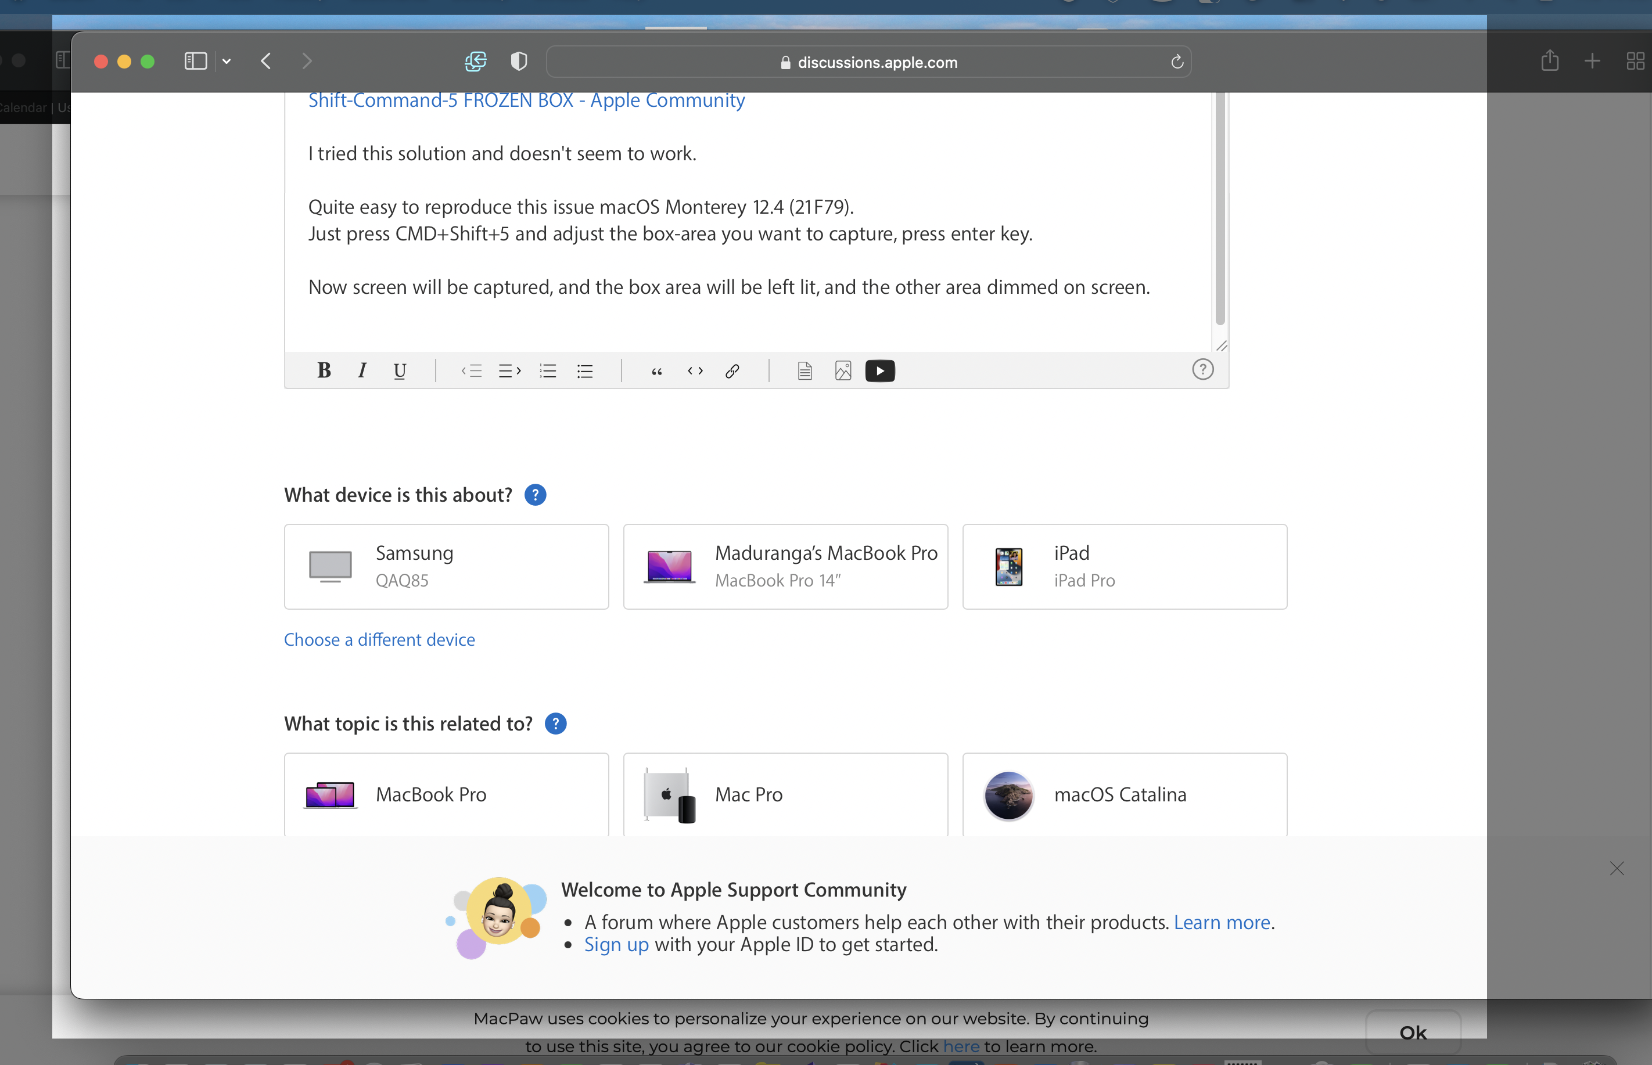Expand Safari sidebar options dropdown arrow

(226, 62)
